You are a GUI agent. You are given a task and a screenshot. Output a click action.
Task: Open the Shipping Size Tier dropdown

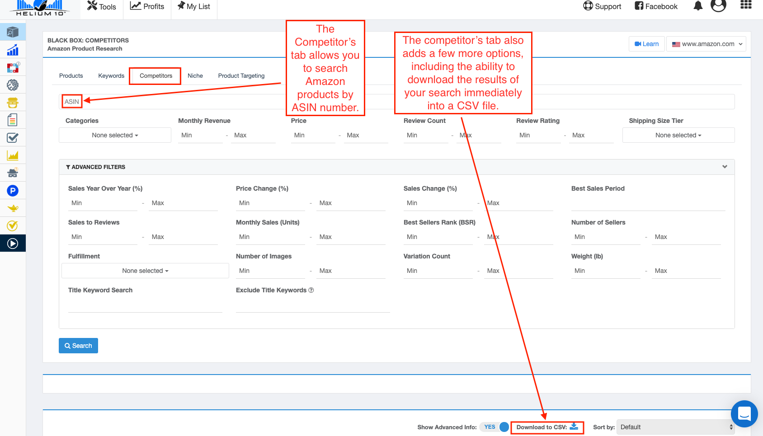[x=678, y=135]
